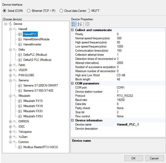Screen dimensions: 166x163
Task: Collapse the Haiwell tree group
Action: click(x=10, y=29)
